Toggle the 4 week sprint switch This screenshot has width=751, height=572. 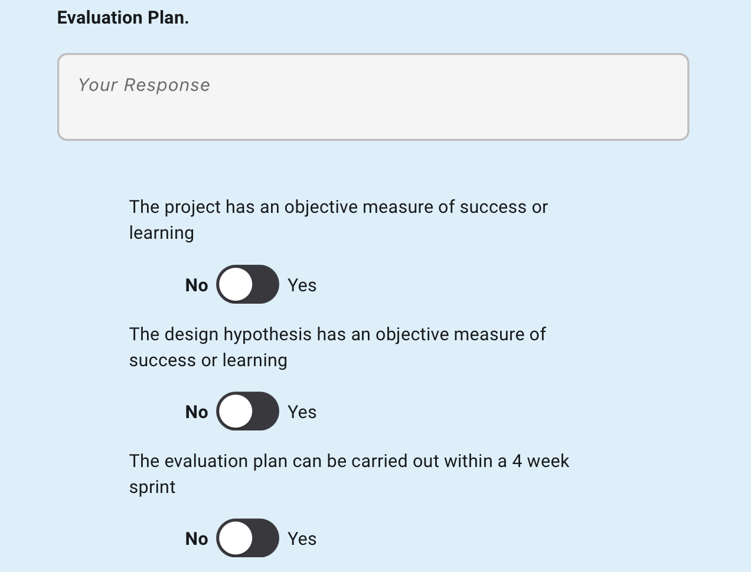[248, 538]
